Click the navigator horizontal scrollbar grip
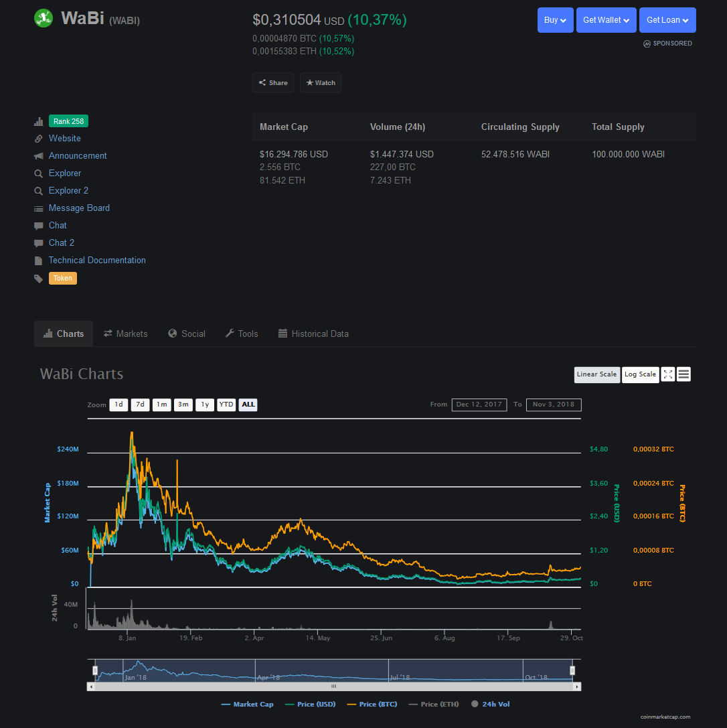Viewport: 727px width, 728px height. [333, 686]
